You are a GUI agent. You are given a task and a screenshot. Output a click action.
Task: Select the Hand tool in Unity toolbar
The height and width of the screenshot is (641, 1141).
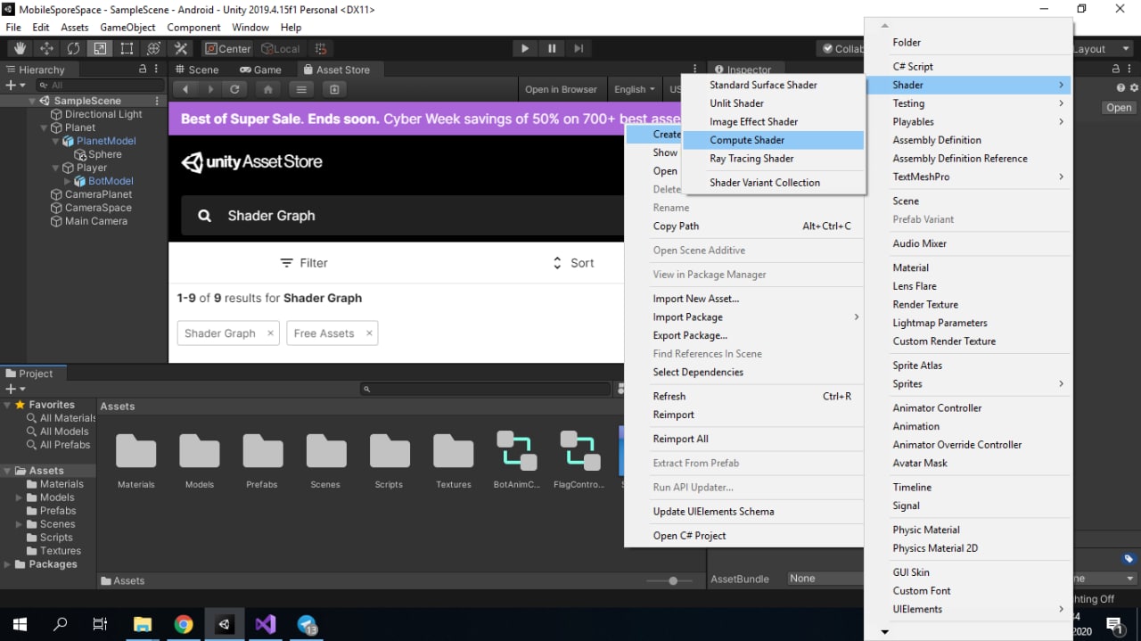[20, 48]
